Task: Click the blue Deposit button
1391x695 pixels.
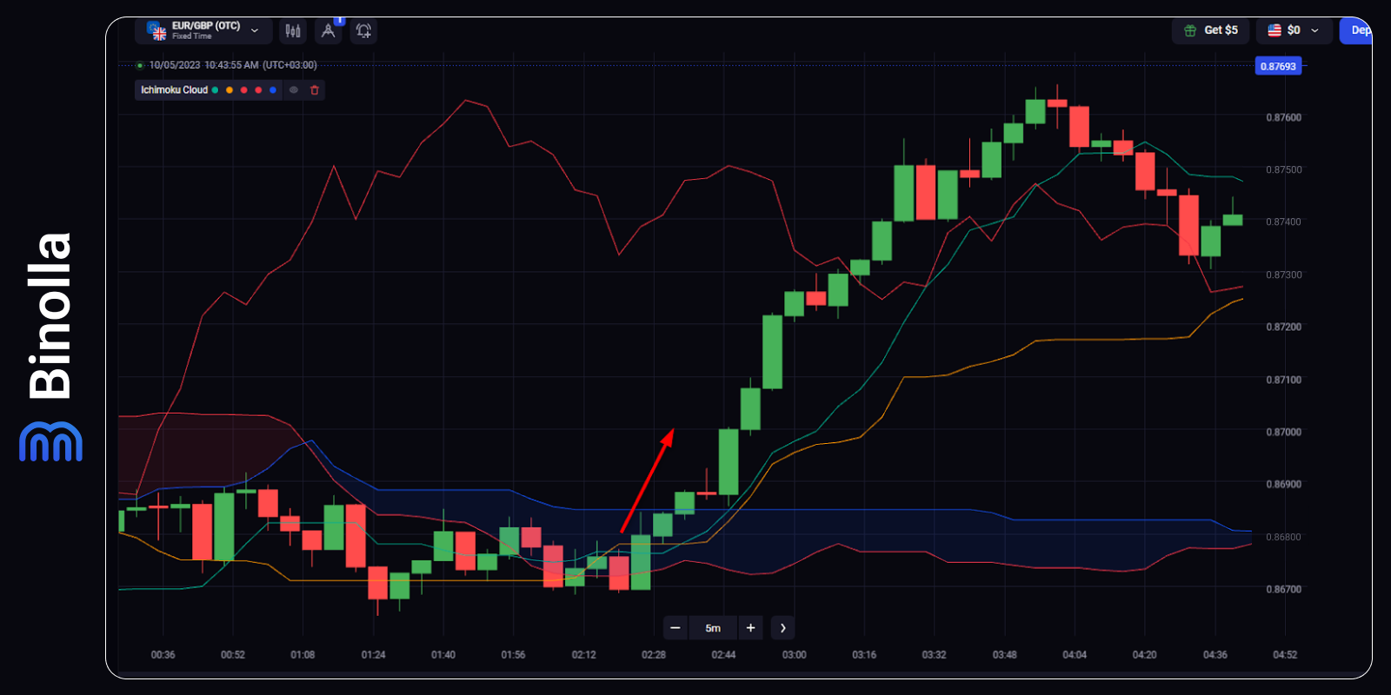Action: tap(1357, 30)
